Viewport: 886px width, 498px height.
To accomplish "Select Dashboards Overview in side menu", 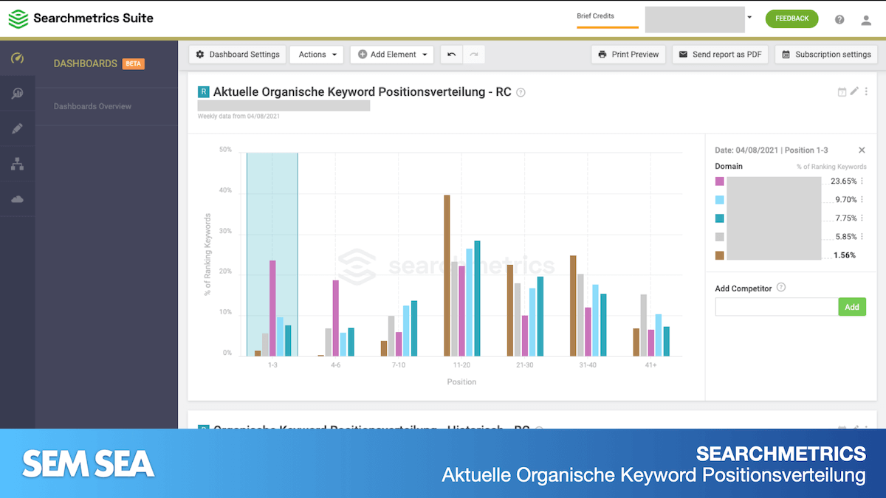I will 92,106.
